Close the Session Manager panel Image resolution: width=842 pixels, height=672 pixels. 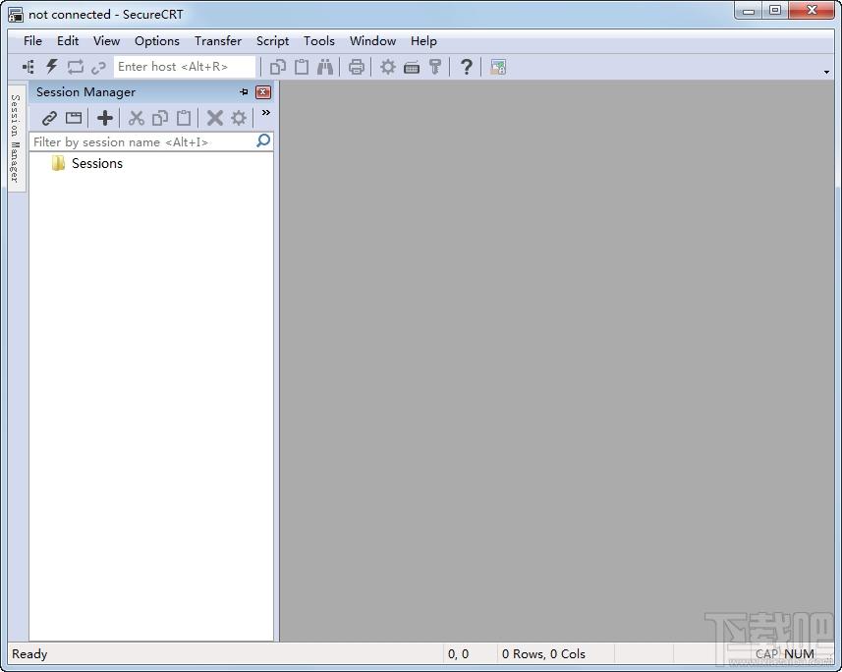click(x=262, y=91)
